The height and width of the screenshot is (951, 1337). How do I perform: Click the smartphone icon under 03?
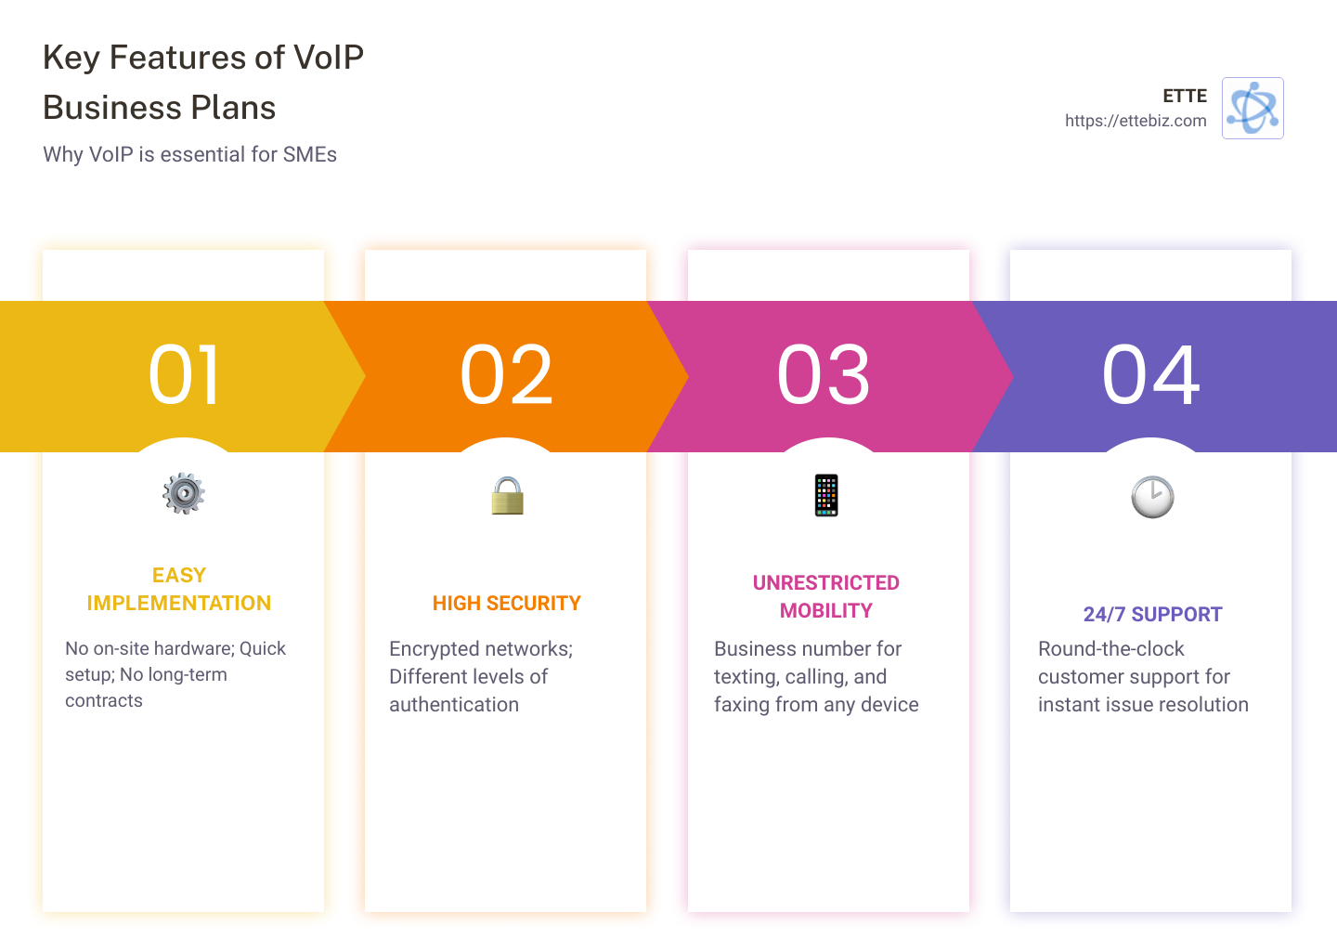click(x=826, y=495)
